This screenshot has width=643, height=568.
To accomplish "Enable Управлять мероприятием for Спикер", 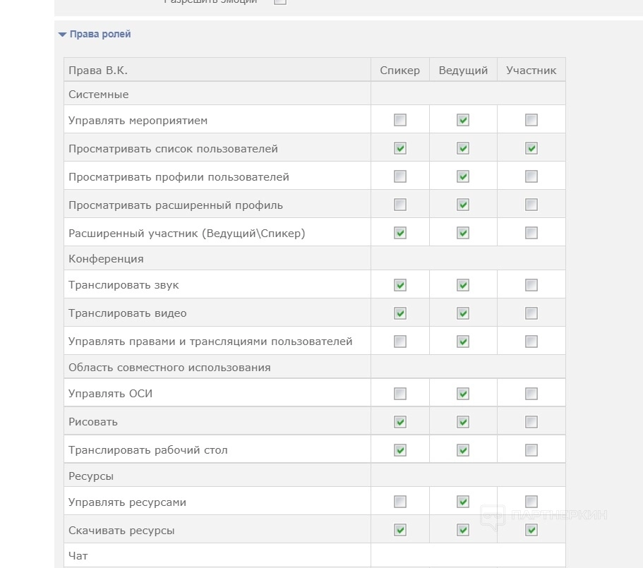I will coord(400,120).
